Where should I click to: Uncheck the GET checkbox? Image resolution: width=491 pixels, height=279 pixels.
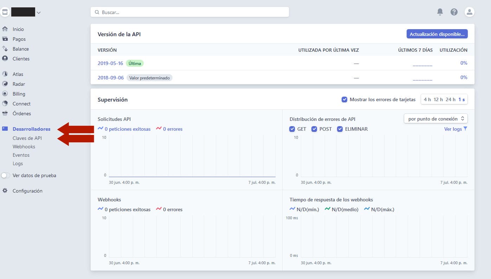292,129
